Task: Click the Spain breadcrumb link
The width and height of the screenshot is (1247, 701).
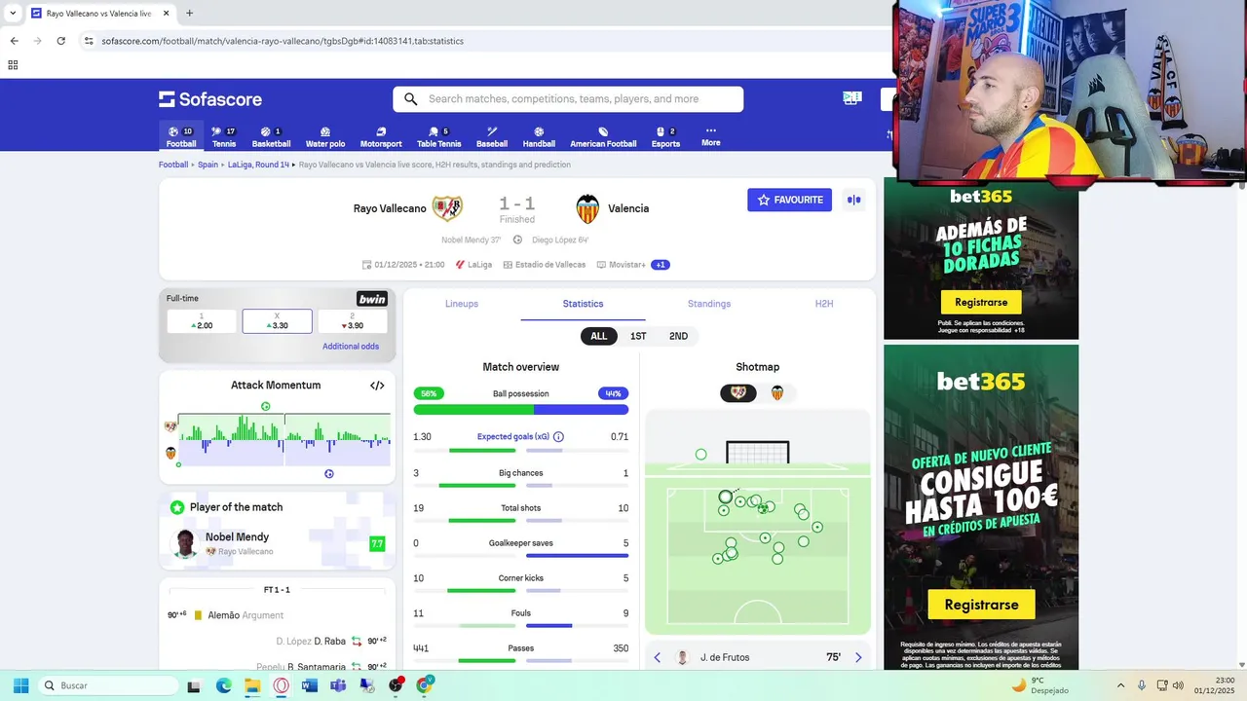Action: click(x=208, y=165)
